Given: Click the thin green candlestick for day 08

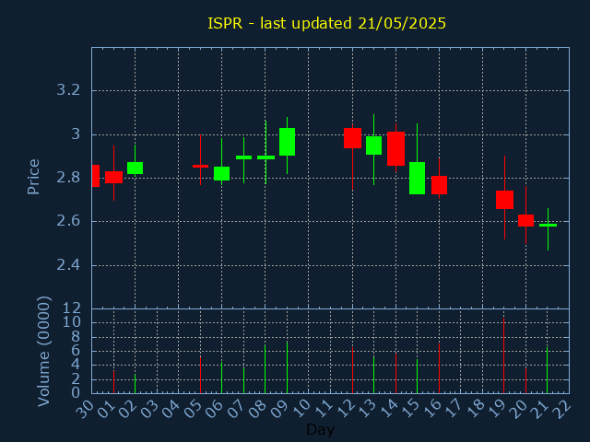Looking at the screenshot, I should point(266,157).
